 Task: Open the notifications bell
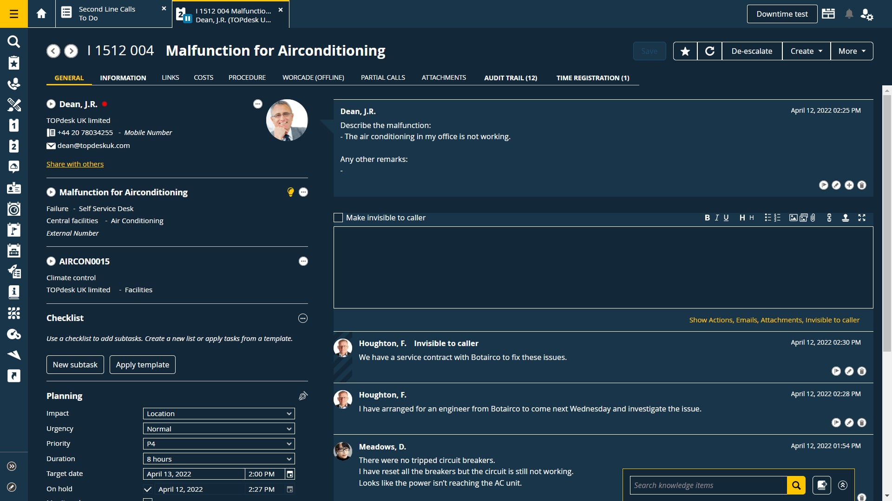click(849, 14)
